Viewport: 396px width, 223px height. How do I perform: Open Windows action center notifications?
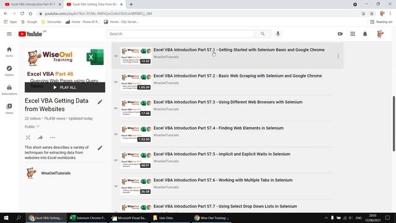pos(388,217)
